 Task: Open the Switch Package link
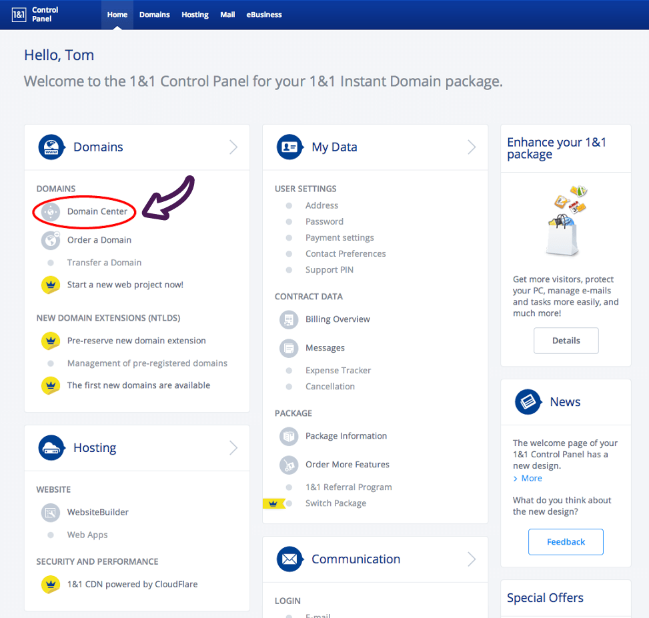point(336,503)
